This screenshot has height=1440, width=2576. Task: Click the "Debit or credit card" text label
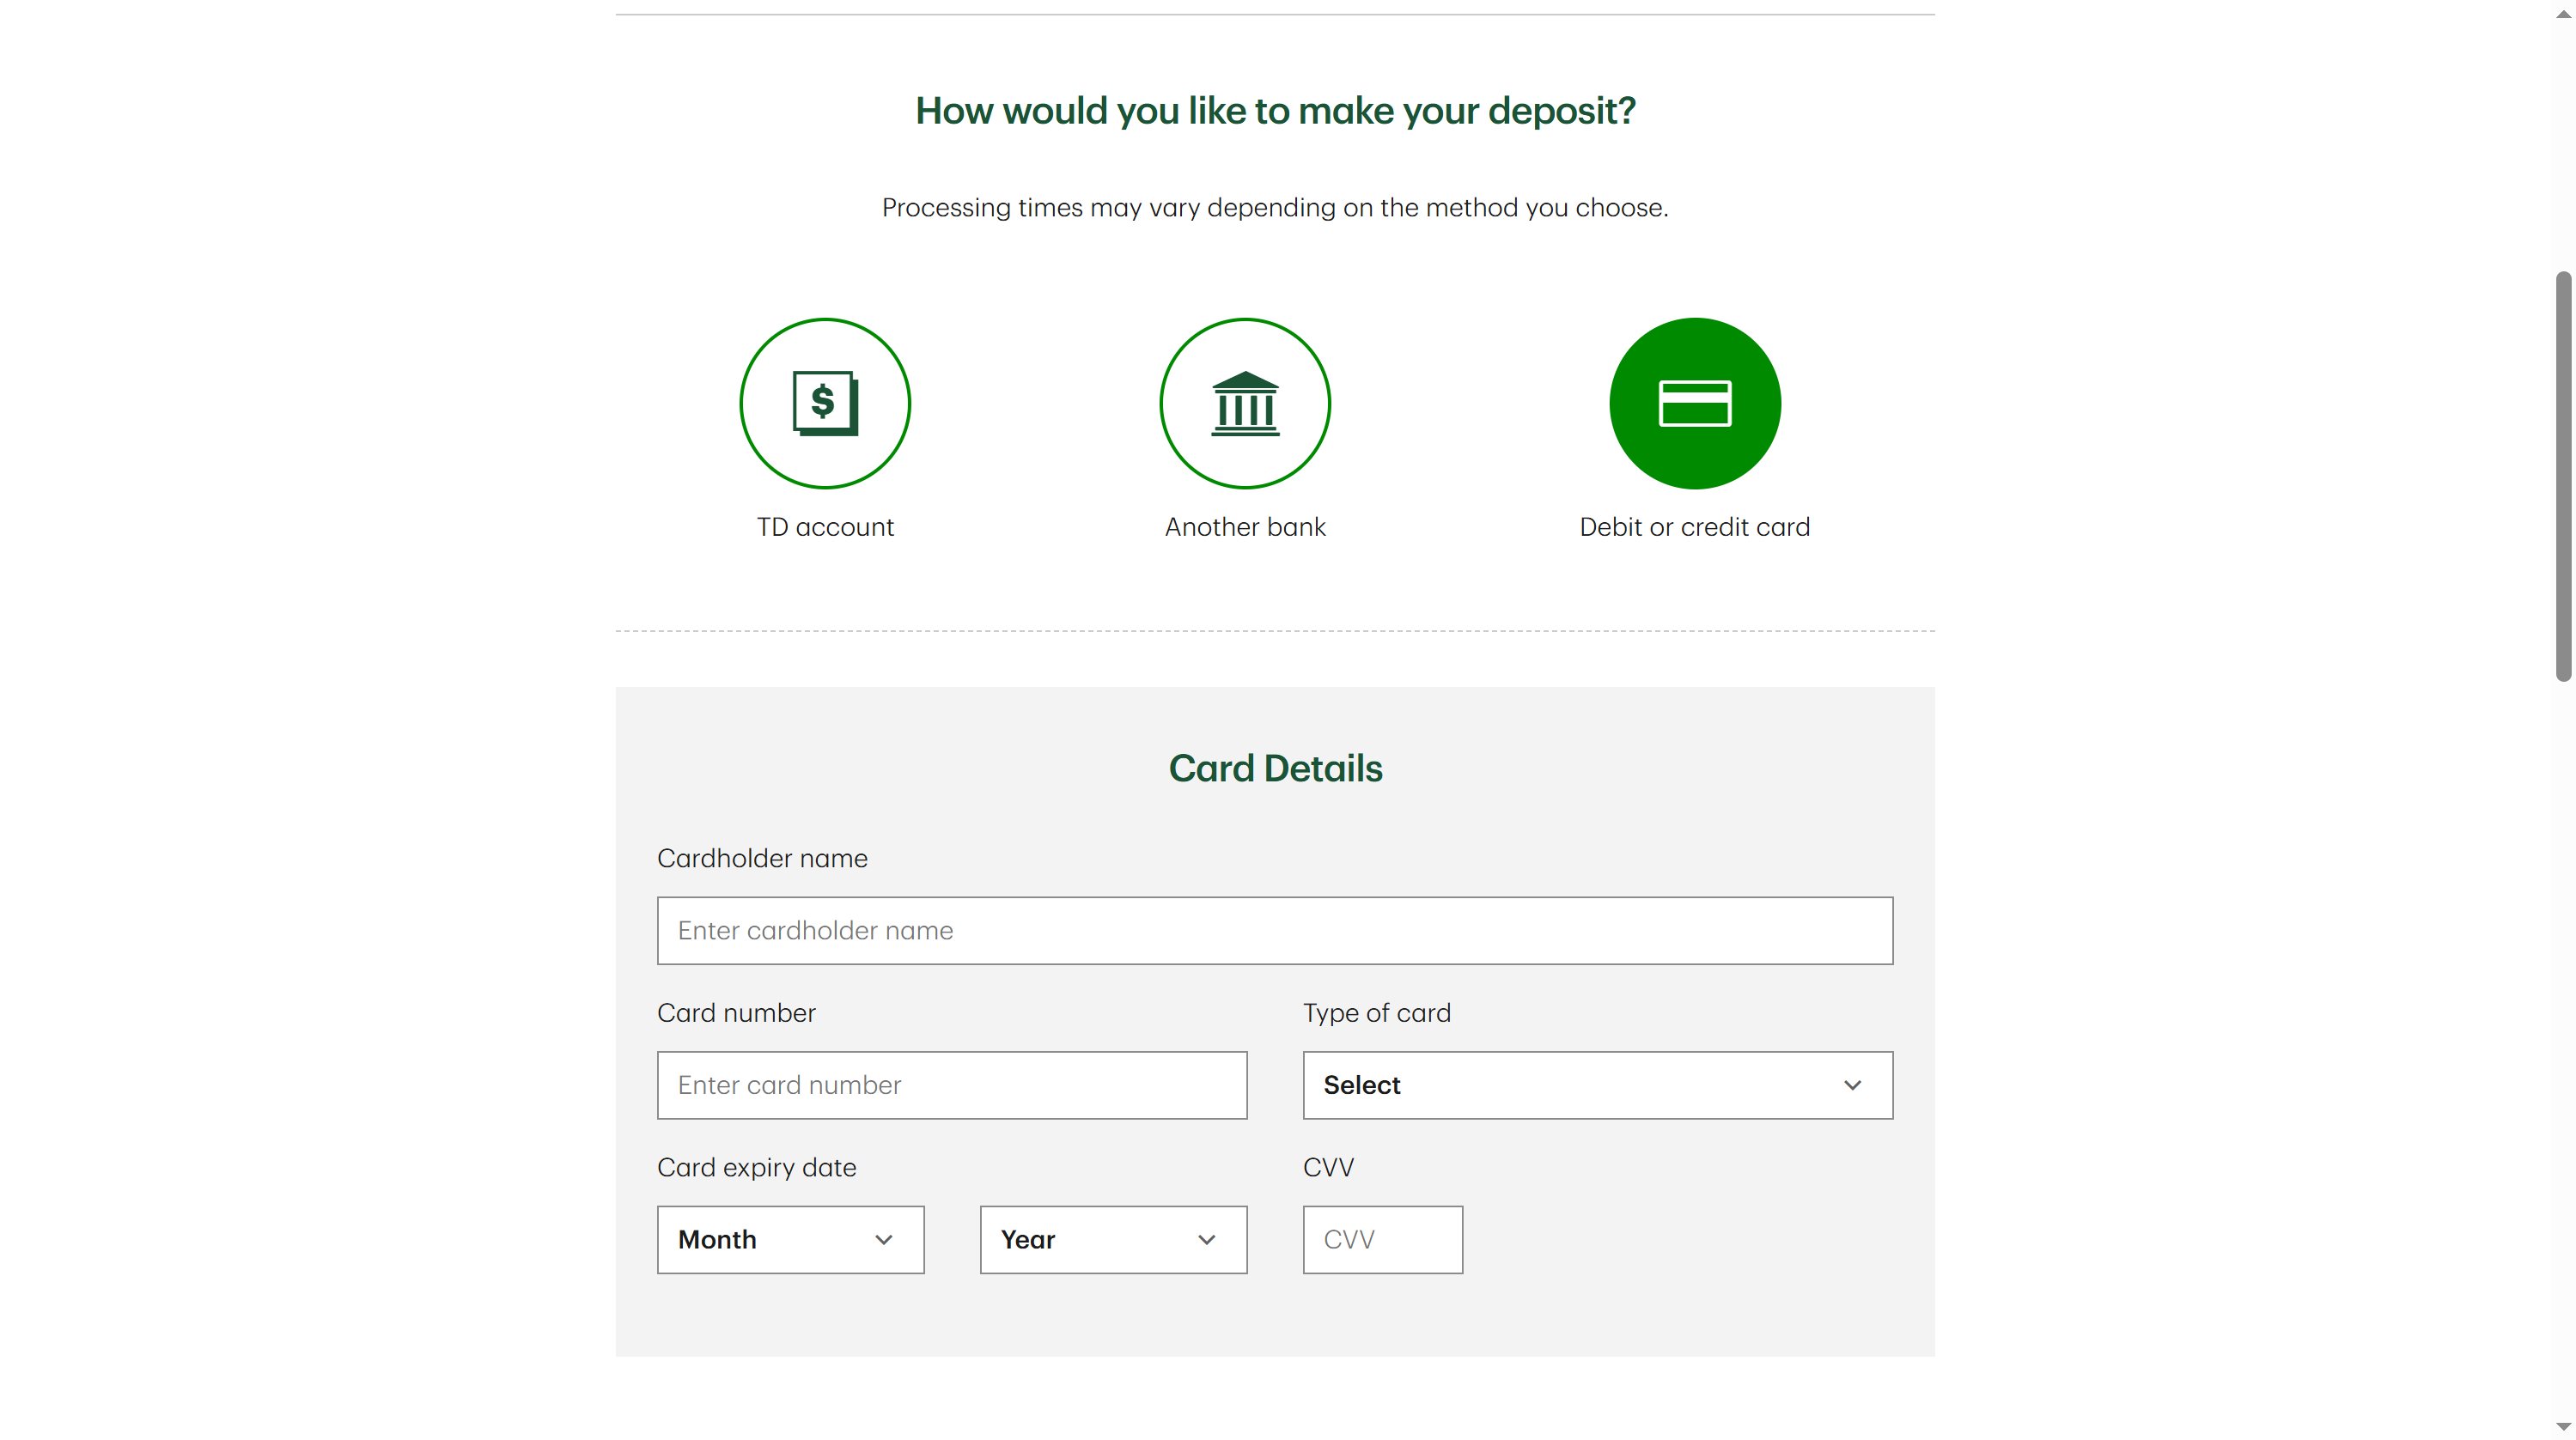coord(1694,527)
